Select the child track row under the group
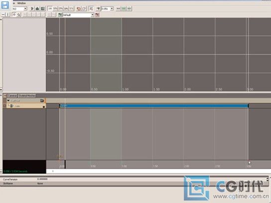 26,106
